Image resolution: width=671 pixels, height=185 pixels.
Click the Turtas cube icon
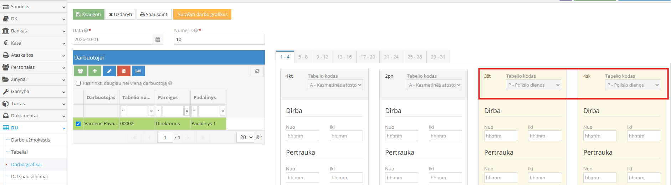point(5,104)
